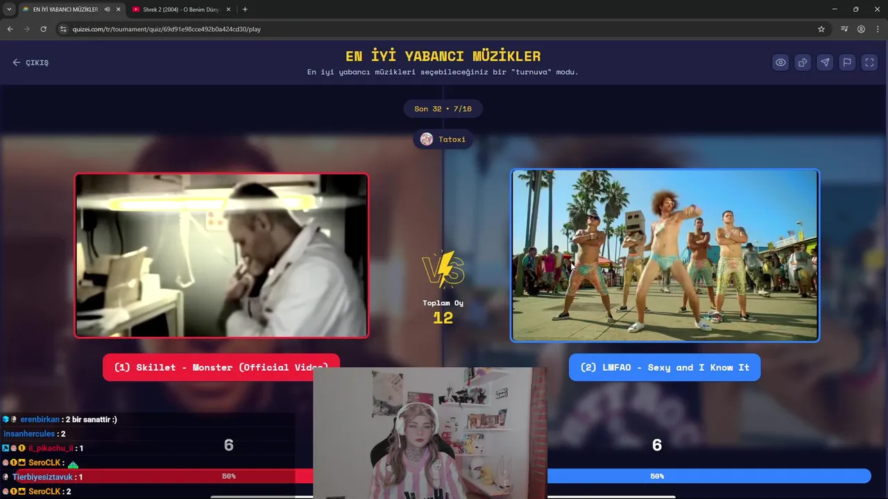The height and width of the screenshot is (499, 888).
Task: Mute the audio icon on the quiz tab
Action: click(x=107, y=9)
